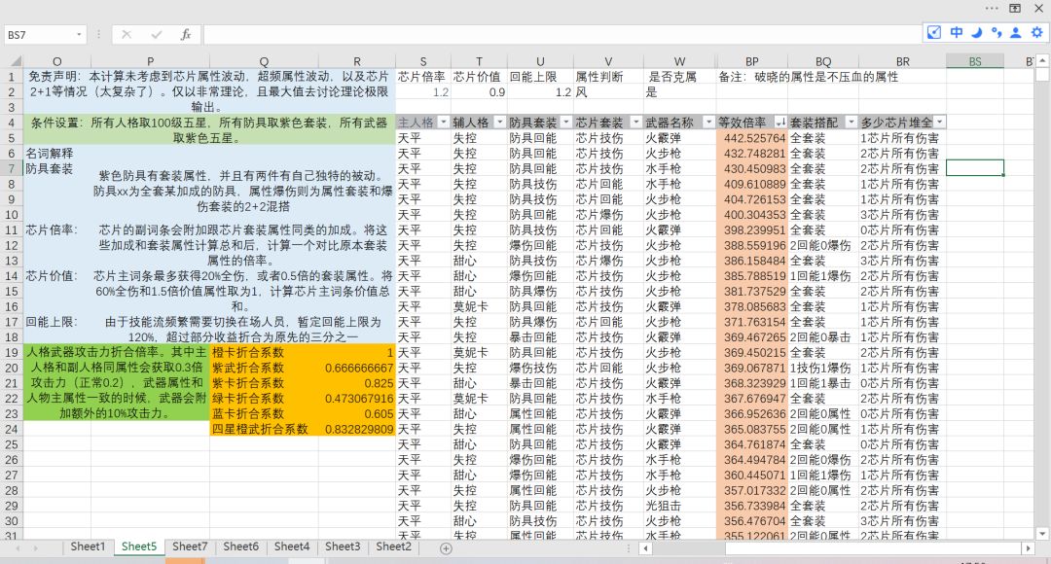Click the IME logo icon
The height and width of the screenshot is (564, 1051).
pyautogui.click(x=933, y=32)
